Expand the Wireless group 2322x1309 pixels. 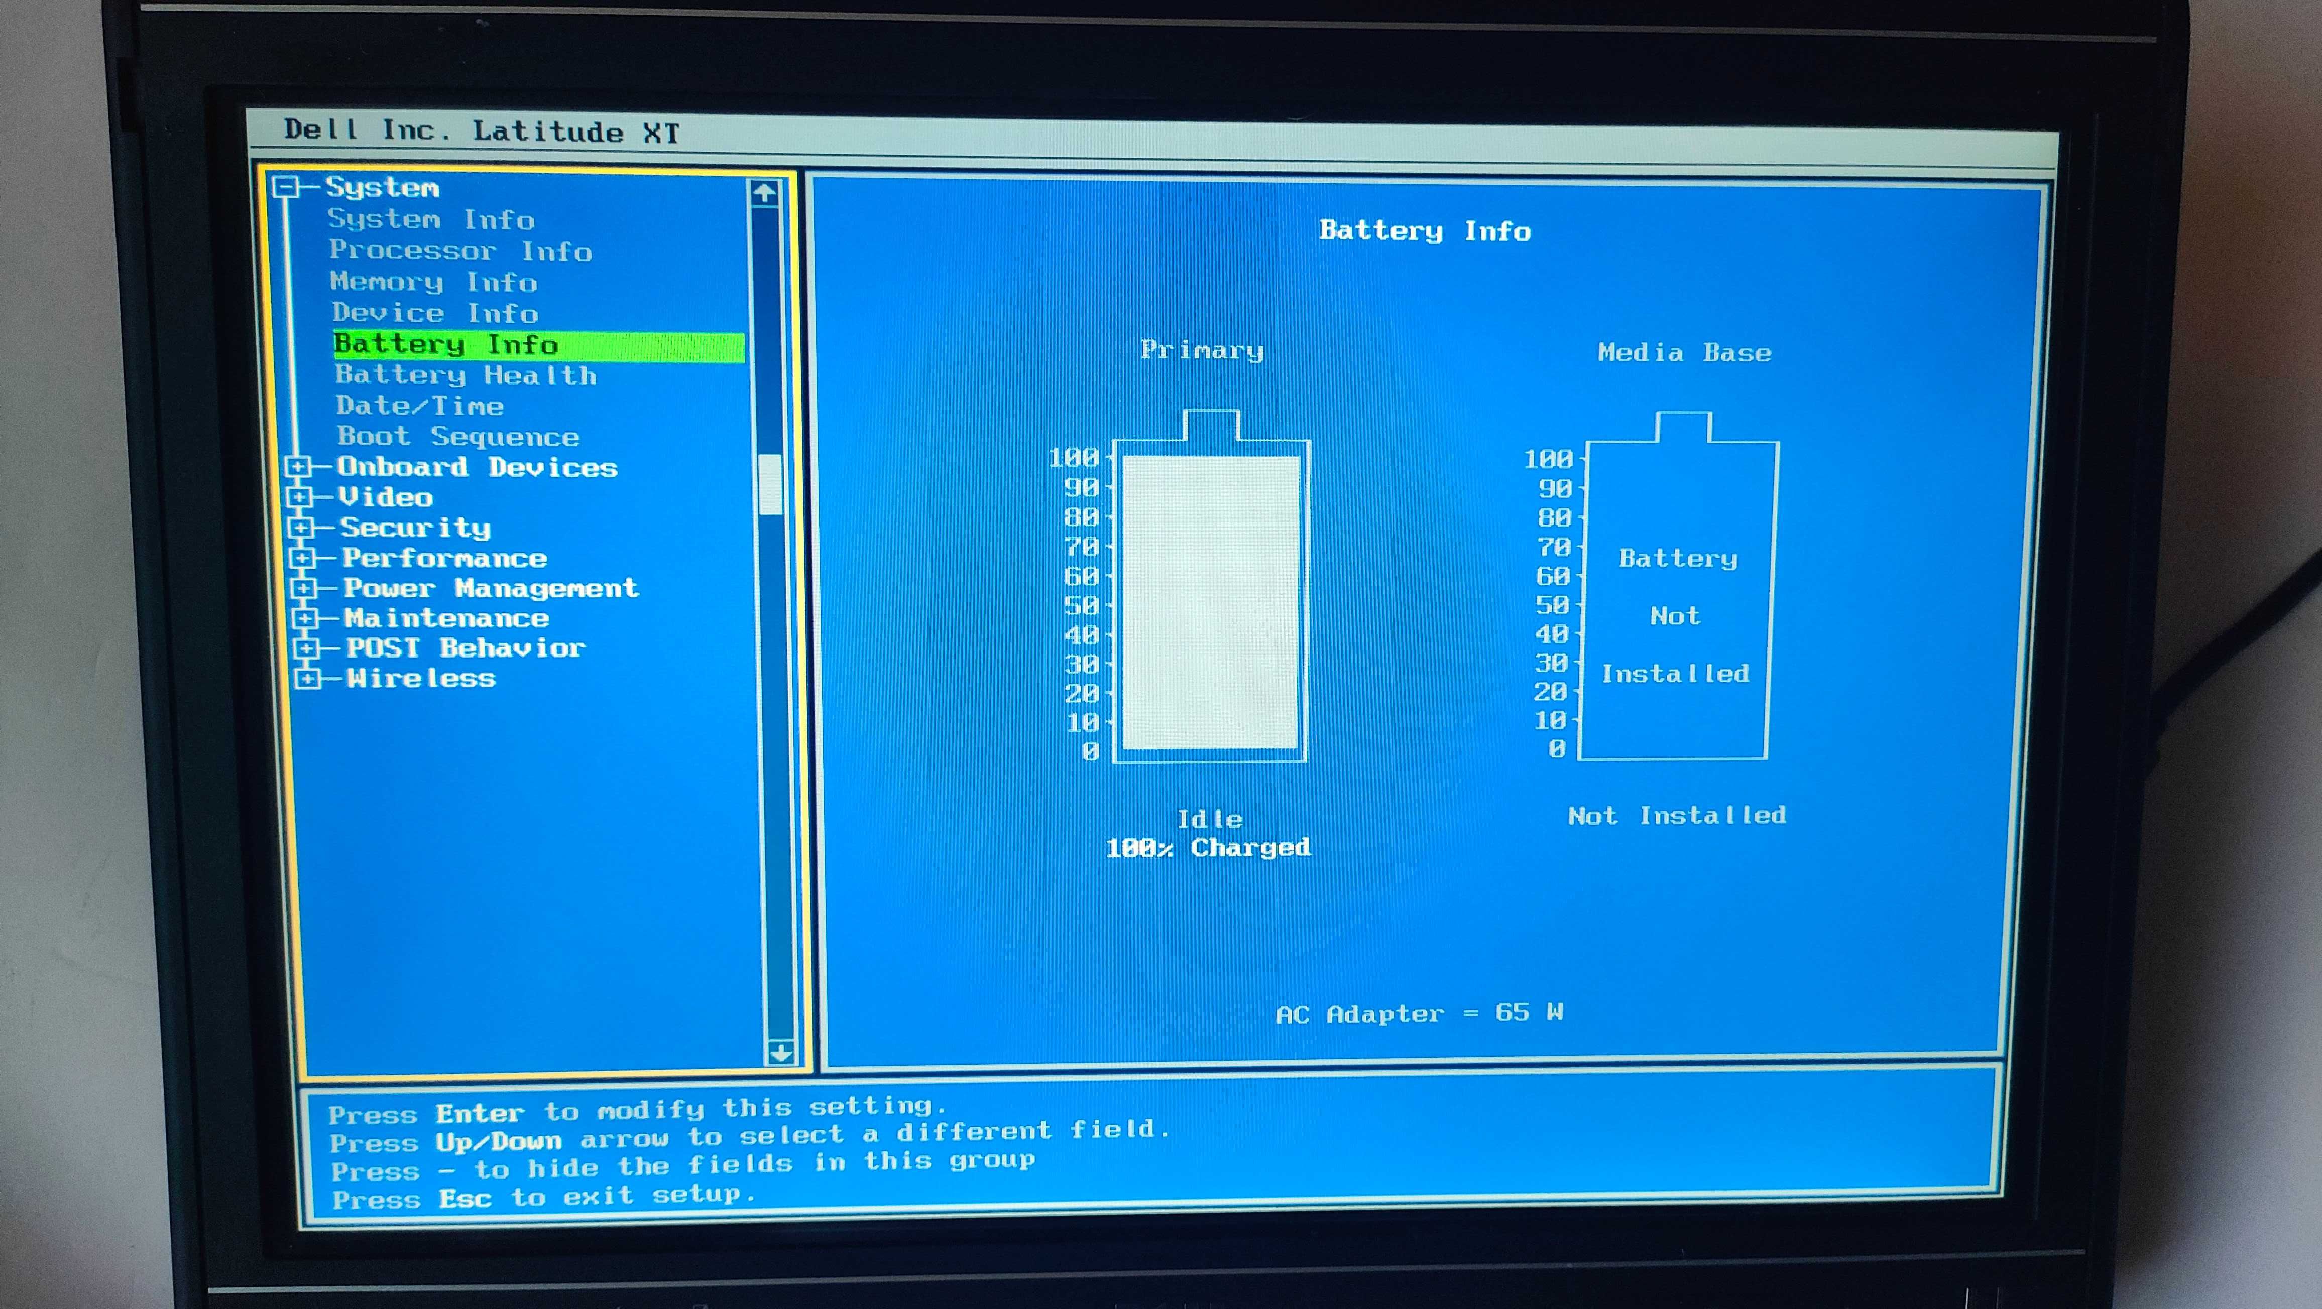coord(307,678)
